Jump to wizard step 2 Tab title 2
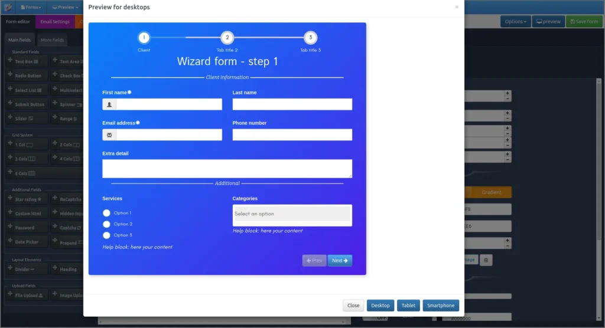605x328 pixels. tap(227, 37)
